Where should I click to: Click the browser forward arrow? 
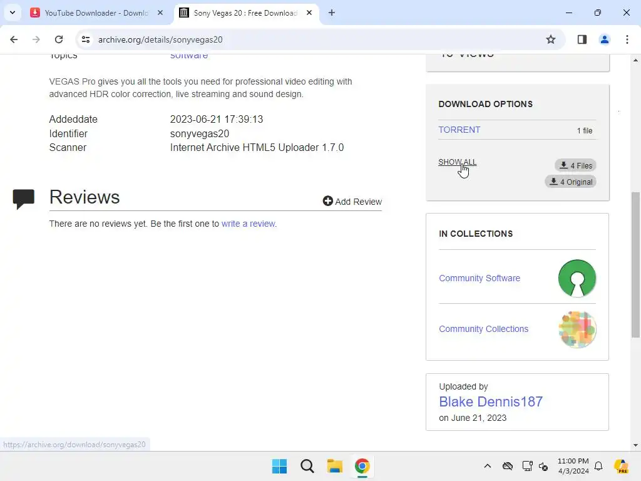pos(36,39)
